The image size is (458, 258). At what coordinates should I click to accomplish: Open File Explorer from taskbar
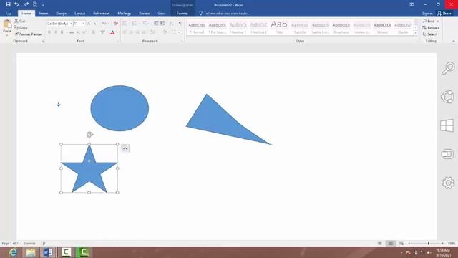[31, 252]
